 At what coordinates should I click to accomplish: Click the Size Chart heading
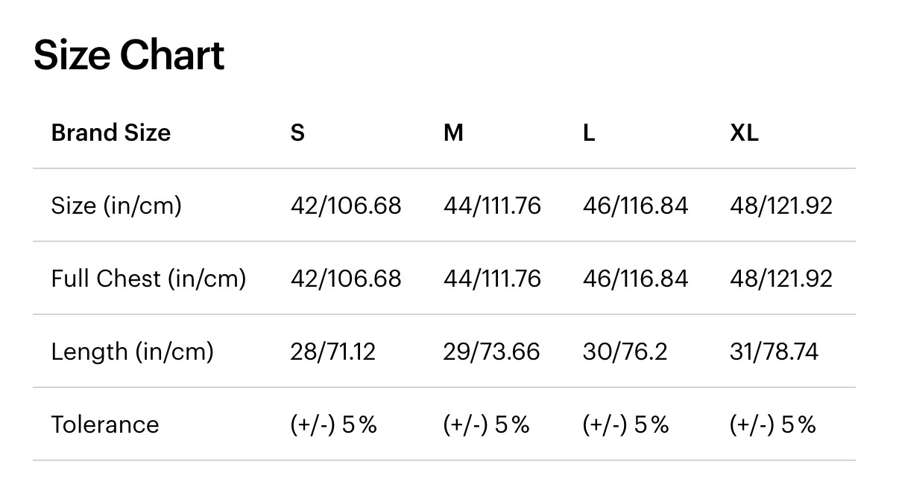129,56
